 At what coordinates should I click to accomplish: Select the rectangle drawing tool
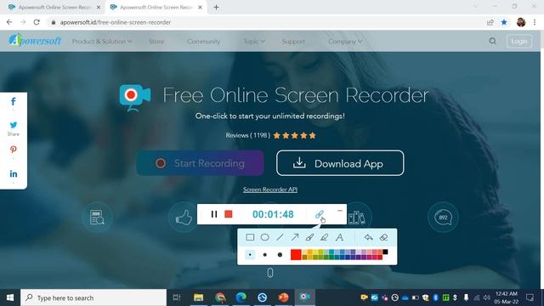coord(250,237)
